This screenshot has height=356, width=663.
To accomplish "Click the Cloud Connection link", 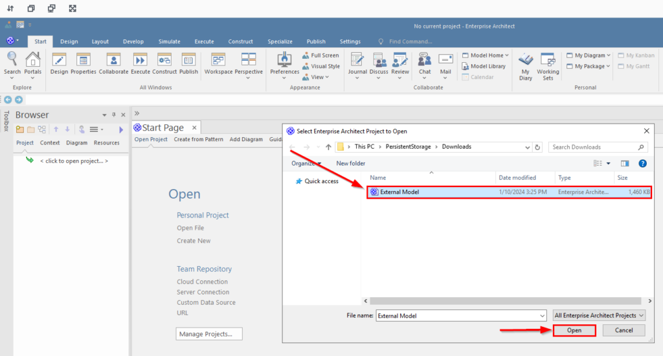I will [202, 282].
